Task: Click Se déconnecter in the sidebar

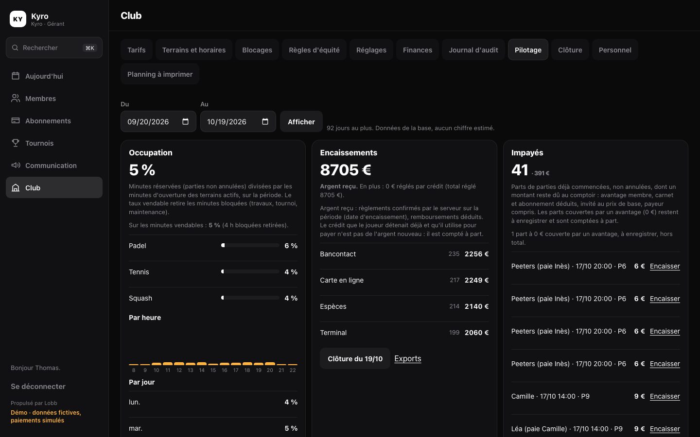Action: 38,386
